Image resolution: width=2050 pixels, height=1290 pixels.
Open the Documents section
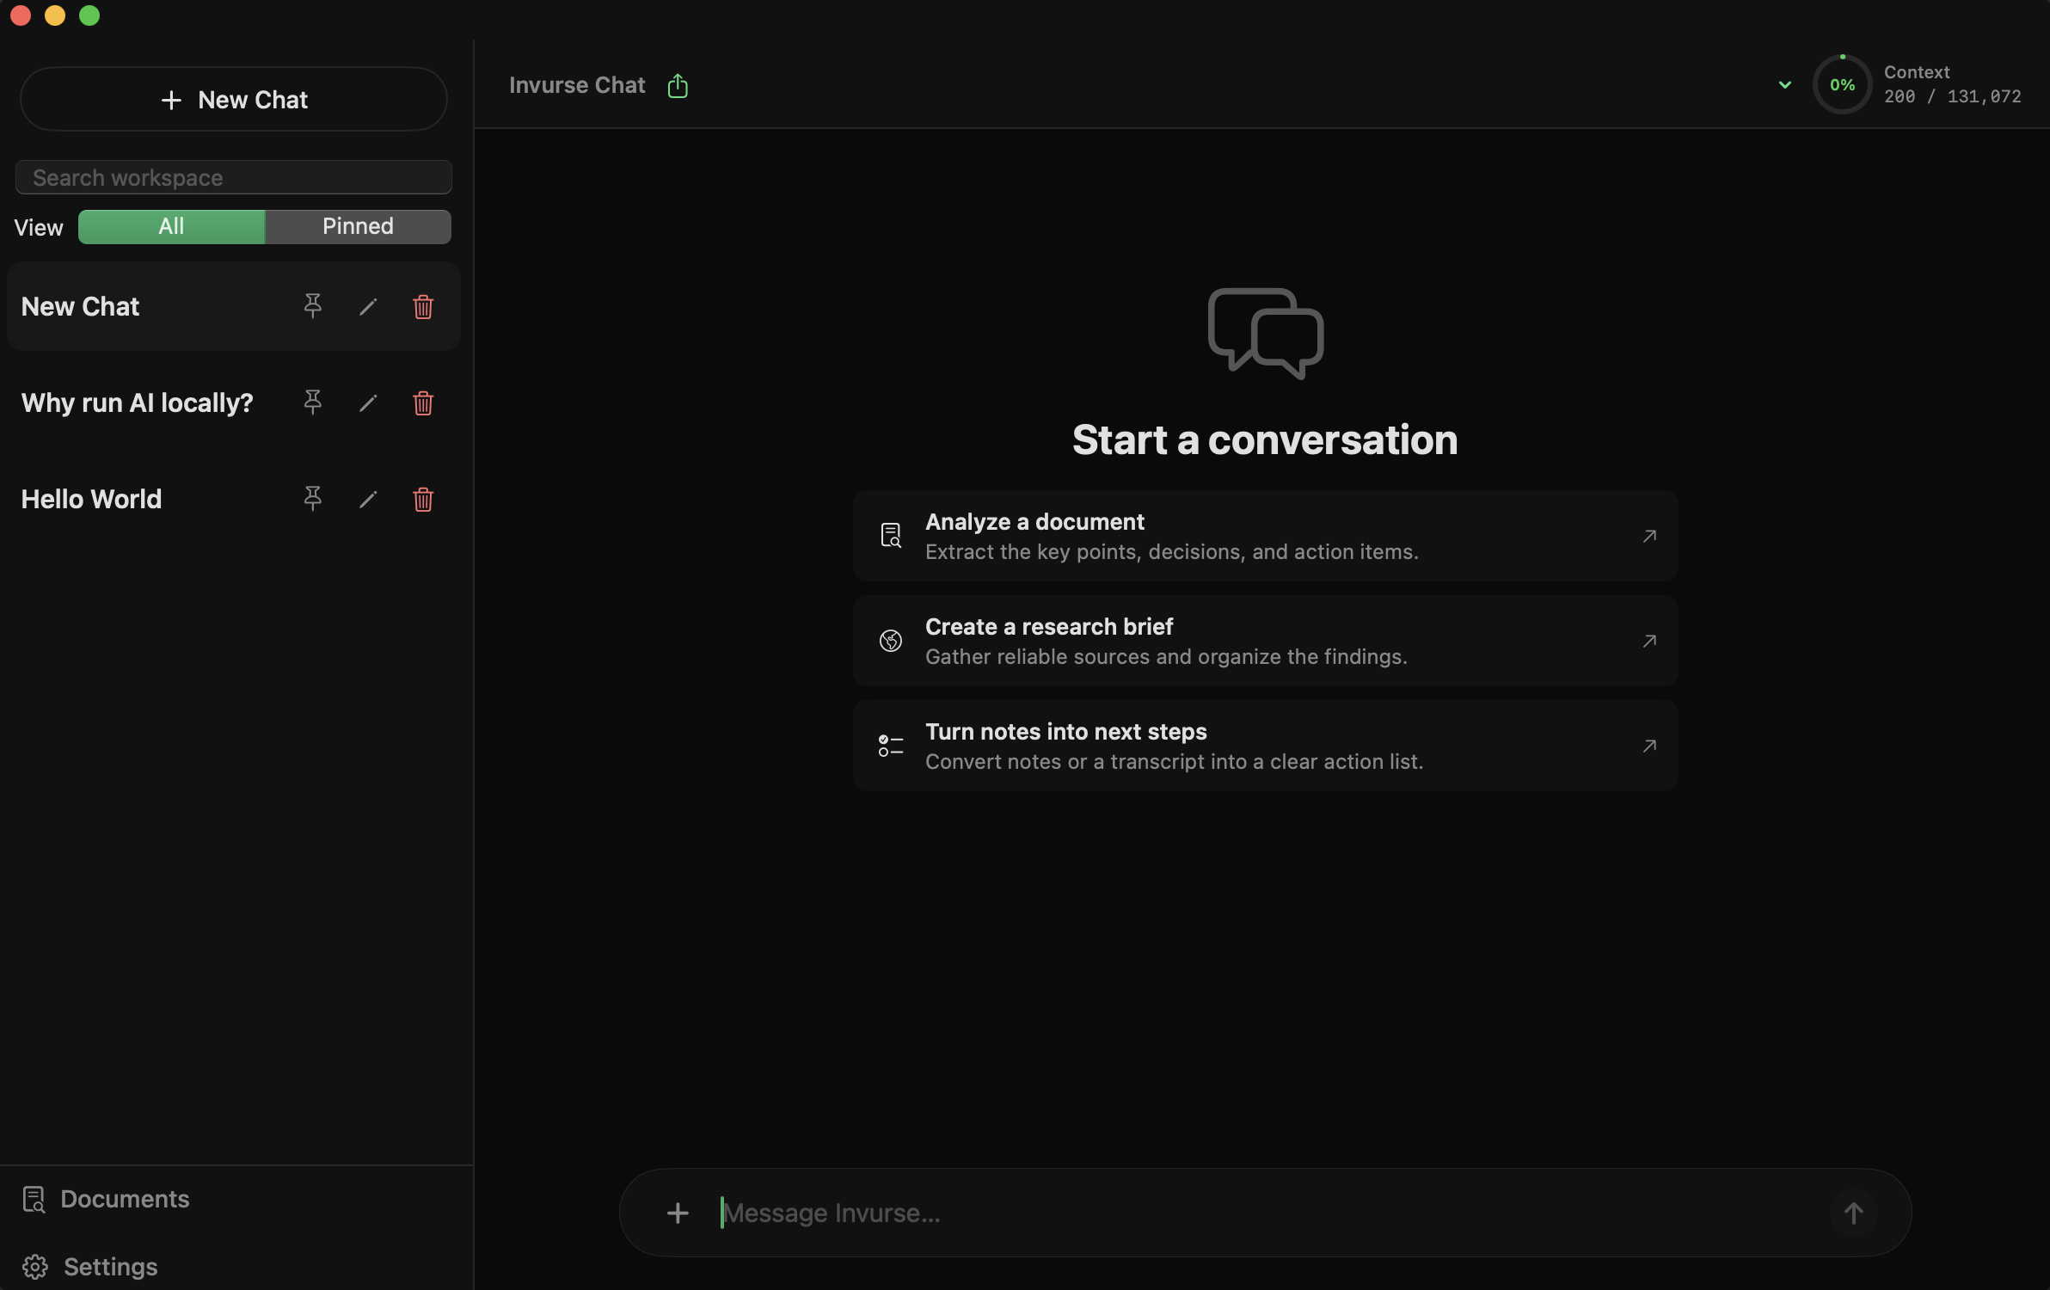(106, 1199)
